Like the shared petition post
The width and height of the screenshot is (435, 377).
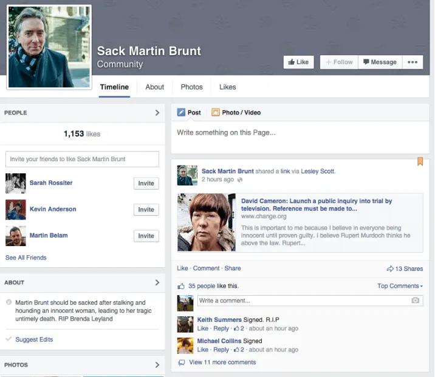[182, 269]
